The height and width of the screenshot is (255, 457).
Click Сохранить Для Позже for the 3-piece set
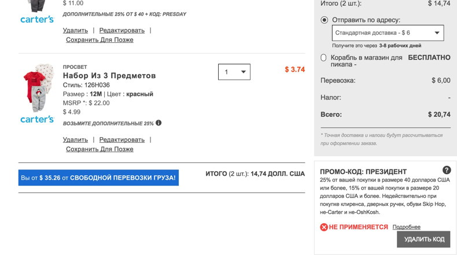pyautogui.click(x=99, y=149)
